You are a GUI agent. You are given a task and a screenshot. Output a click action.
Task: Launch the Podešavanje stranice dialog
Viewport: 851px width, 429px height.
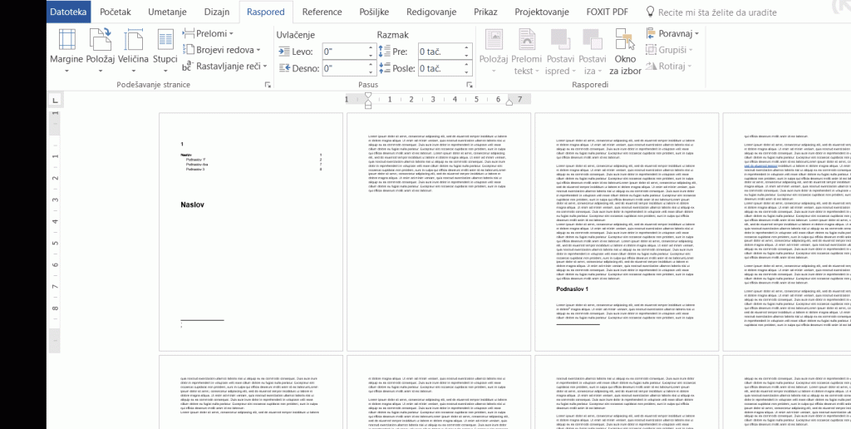(x=268, y=85)
